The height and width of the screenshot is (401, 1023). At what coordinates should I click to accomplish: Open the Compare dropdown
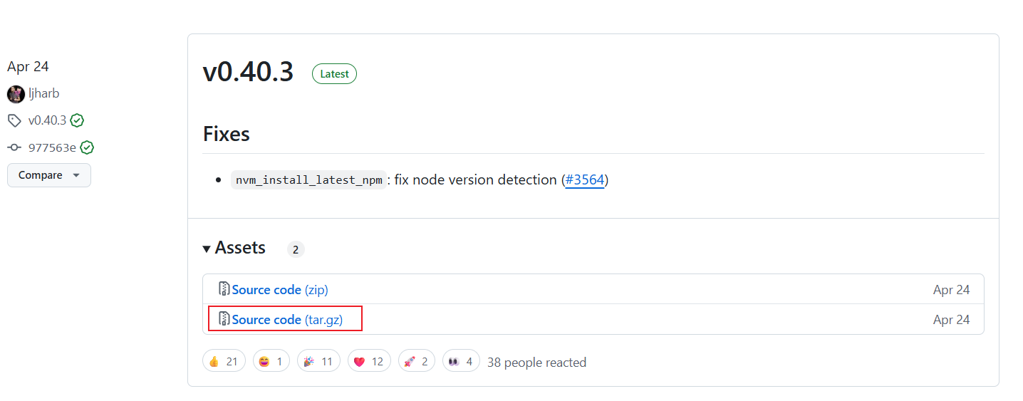pyautogui.click(x=49, y=175)
